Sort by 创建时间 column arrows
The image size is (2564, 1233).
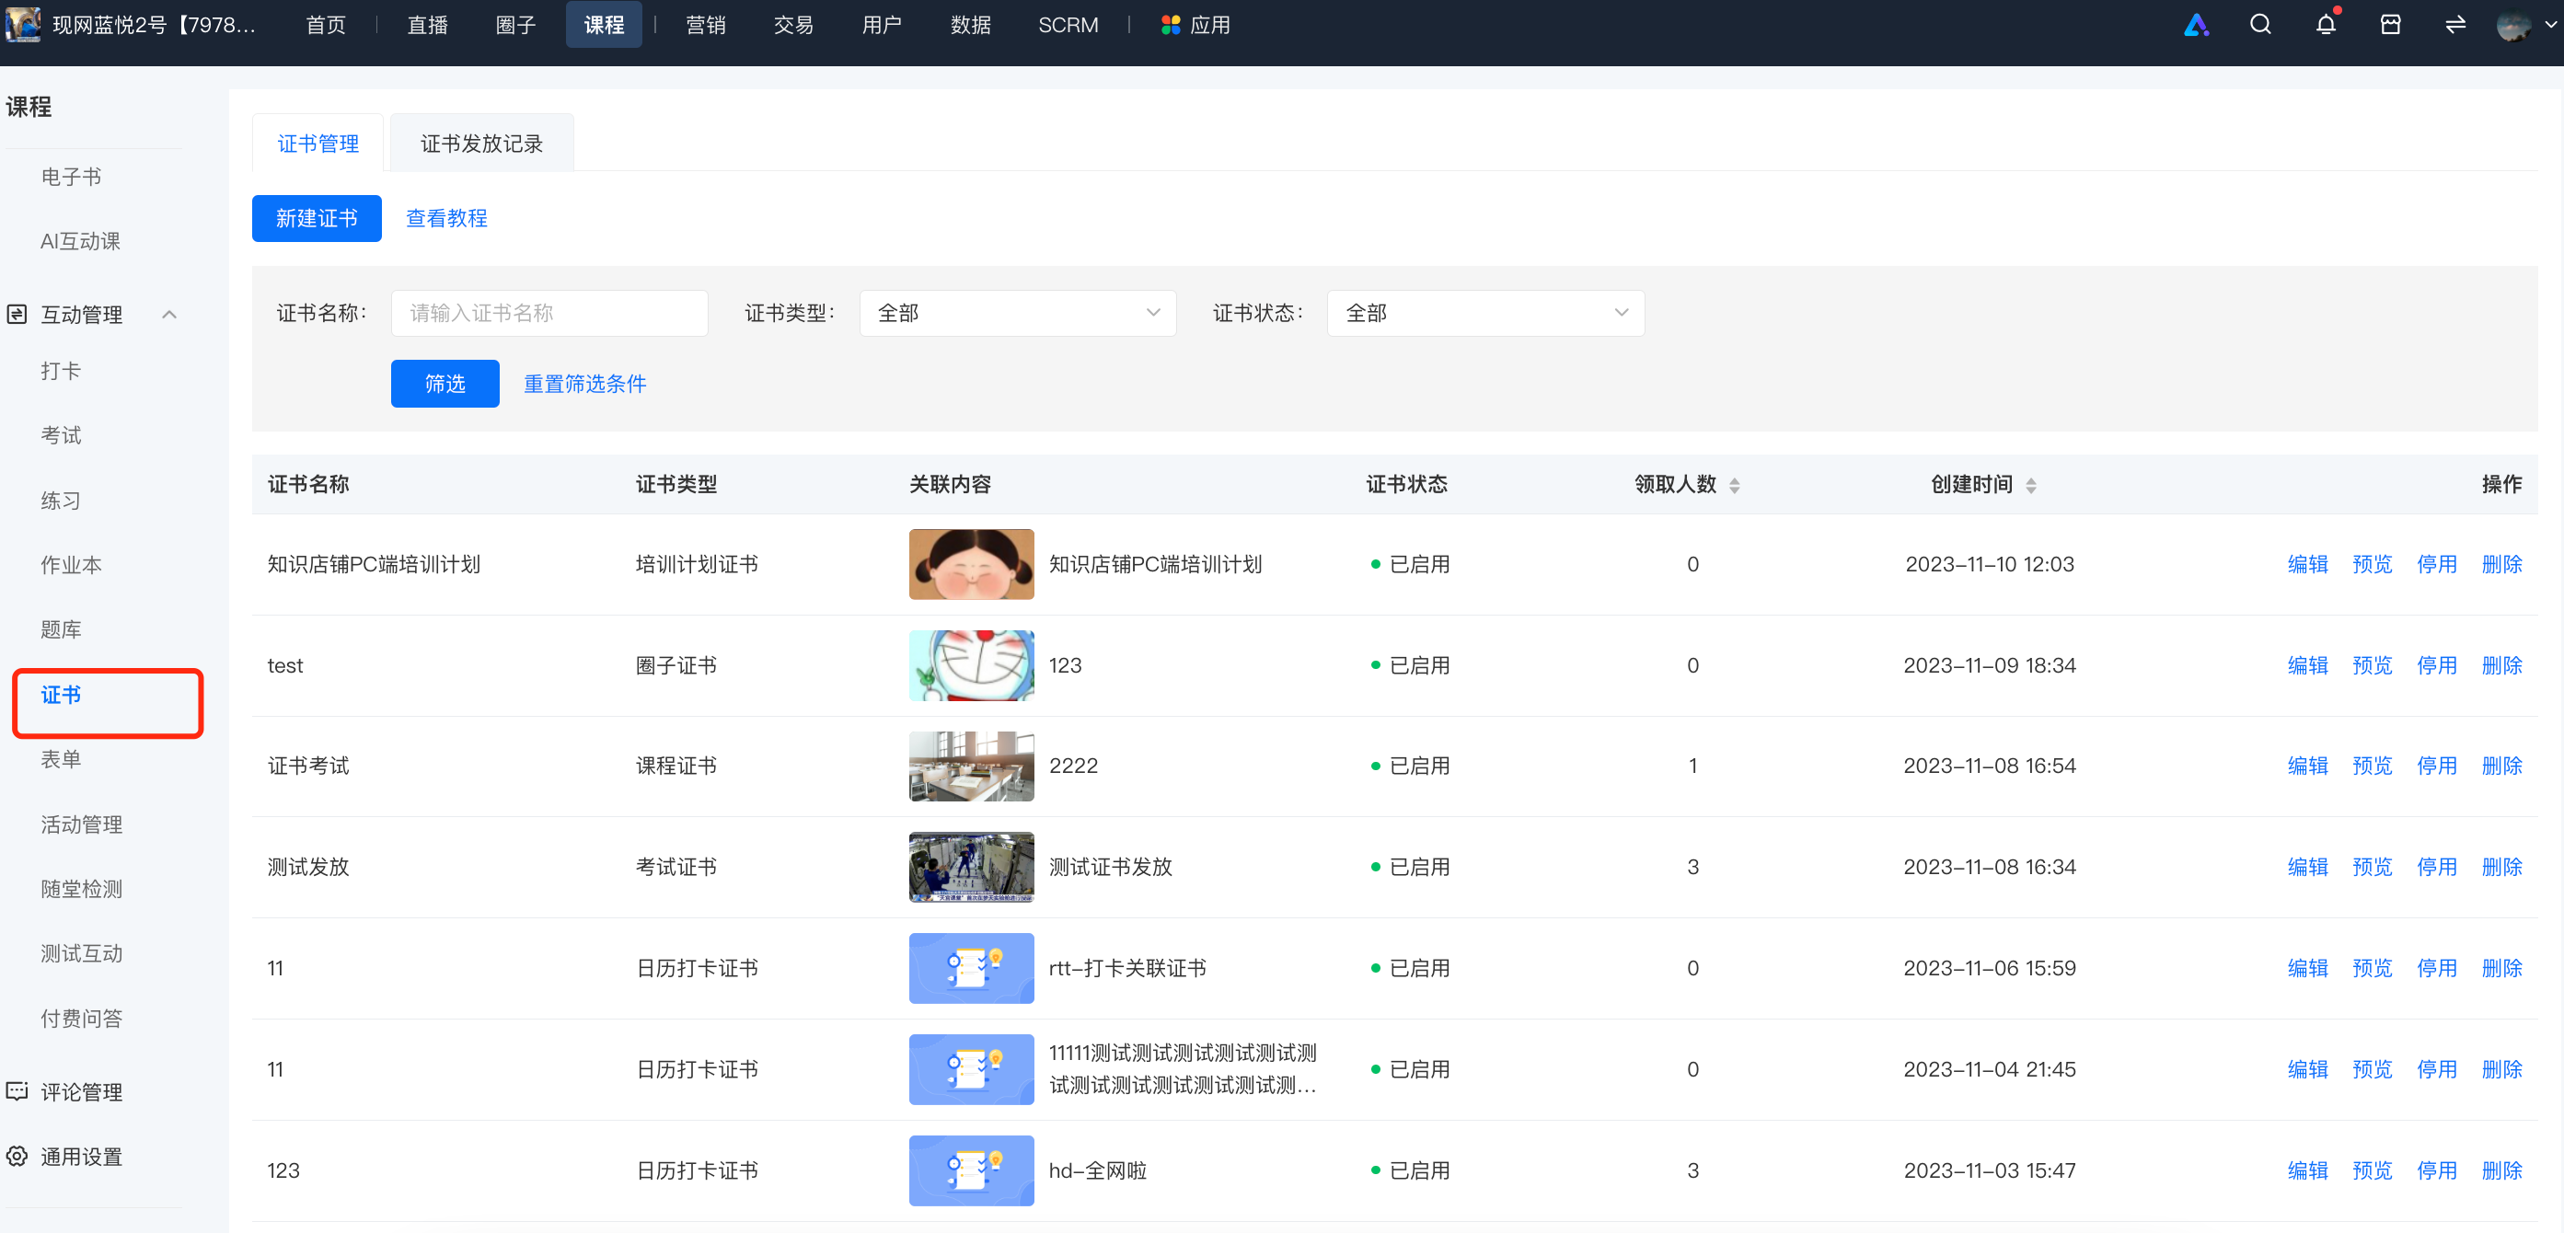tap(2030, 486)
